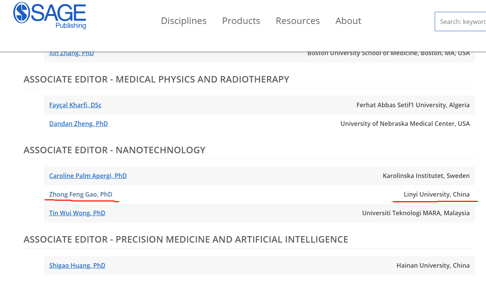This screenshot has height=281, width=486.
Task: Click the SAGE Publishing logo
Action: [x=50, y=15]
